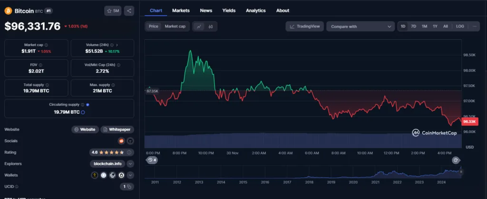Switch to the Analytics tab
This screenshot has height=199, width=487.
(x=255, y=10)
